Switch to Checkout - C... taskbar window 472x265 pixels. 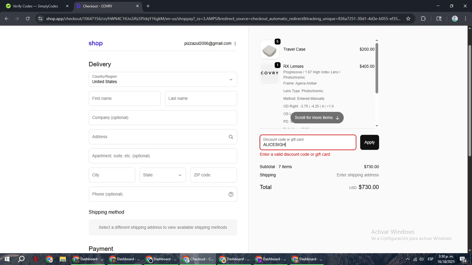coord(198,259)
